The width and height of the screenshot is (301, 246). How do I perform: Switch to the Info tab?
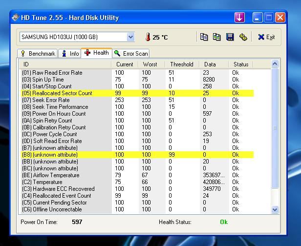[70, 54]
